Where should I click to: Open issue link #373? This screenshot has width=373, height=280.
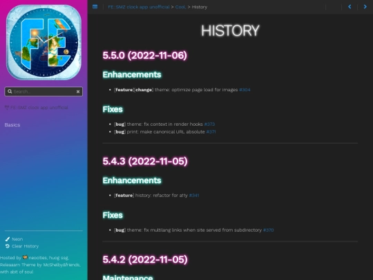pyautogui.click(x=209, y=124)
